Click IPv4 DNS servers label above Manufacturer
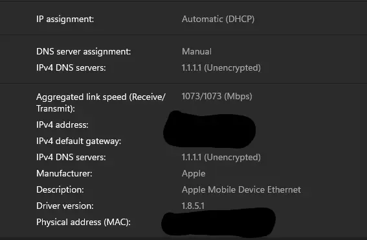This screenshot has width=367, height=240. click(x=71, y=158)
